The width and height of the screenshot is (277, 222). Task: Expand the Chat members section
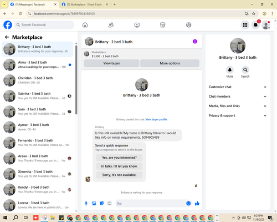(238, 97)
